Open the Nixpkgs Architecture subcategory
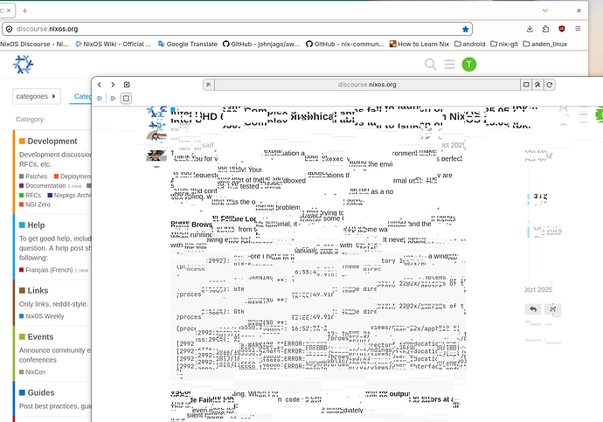The width and height of the screenshot is (603, 422). [x=69, y=195]
